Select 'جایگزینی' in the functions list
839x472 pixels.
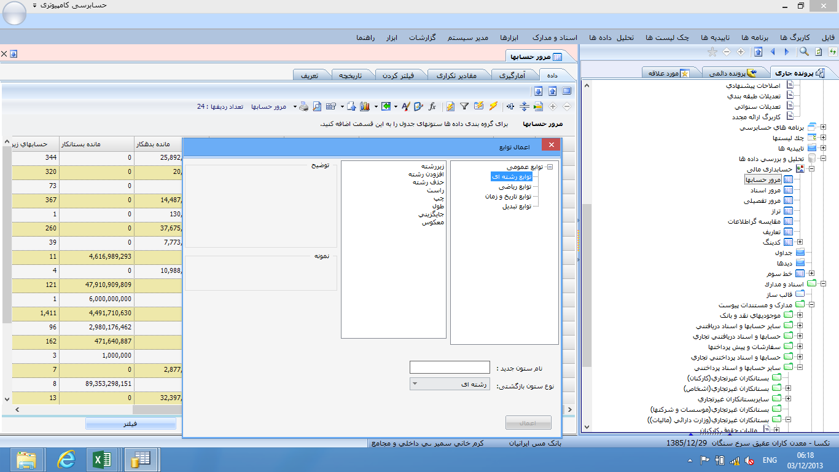pos(431,214)
